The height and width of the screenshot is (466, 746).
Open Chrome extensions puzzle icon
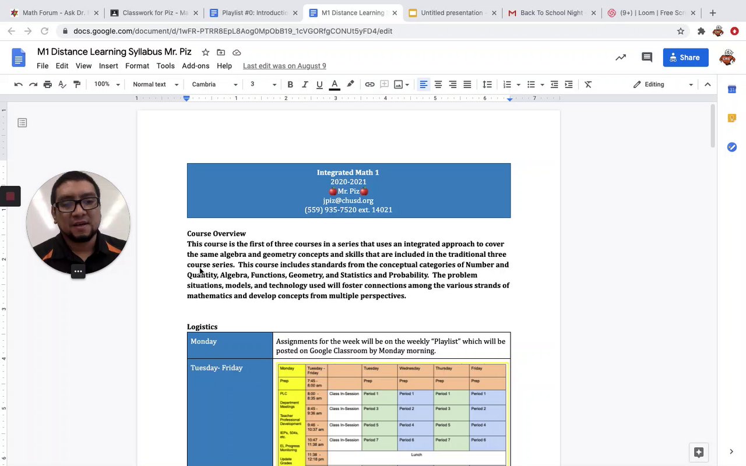pyautogui.click(x=701, y=31)
